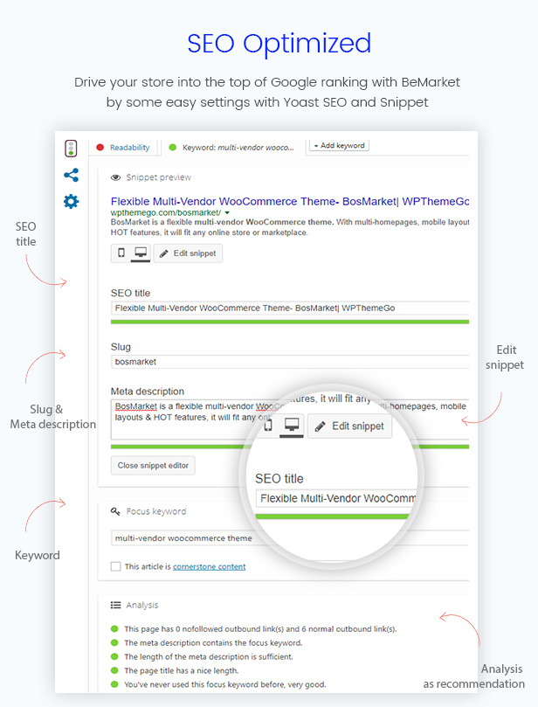The width and height of the screenshot is (538, 707).
Task: Open the social share settings icon
Action: click(x=71, y=175)
